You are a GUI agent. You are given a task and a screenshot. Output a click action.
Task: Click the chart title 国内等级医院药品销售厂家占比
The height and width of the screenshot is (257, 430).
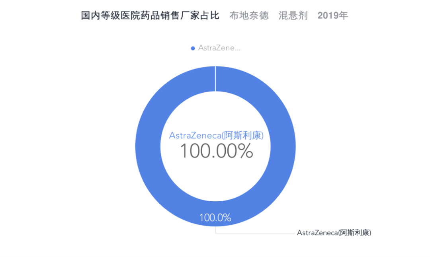tap(149, 15)
